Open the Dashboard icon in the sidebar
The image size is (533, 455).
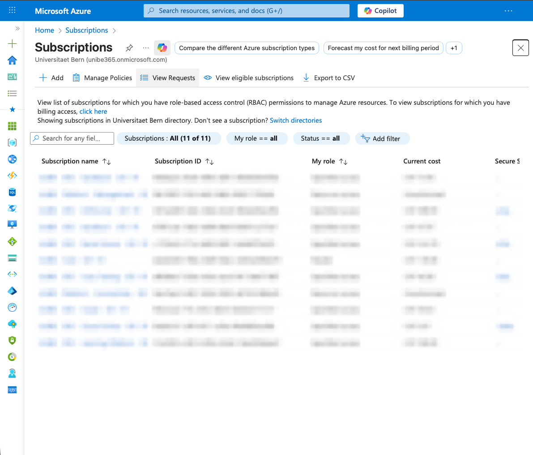(x=12, y=77)
